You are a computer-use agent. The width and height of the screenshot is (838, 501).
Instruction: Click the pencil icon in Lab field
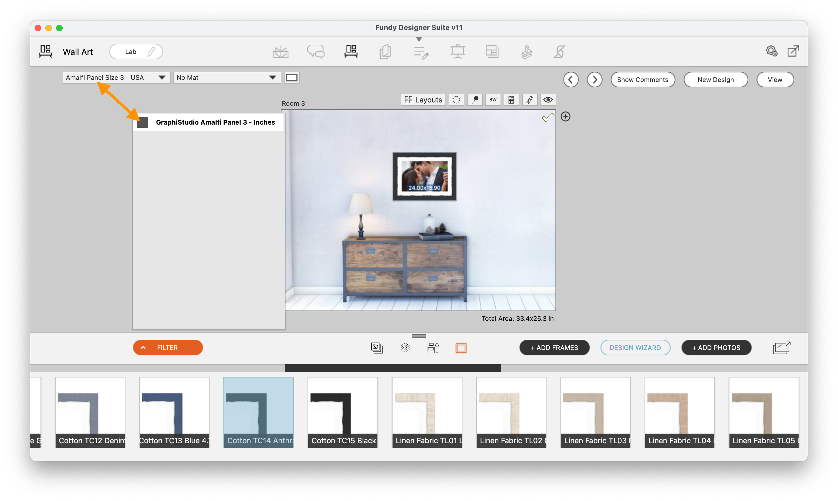pyautogui.click(x=152, y=52)
